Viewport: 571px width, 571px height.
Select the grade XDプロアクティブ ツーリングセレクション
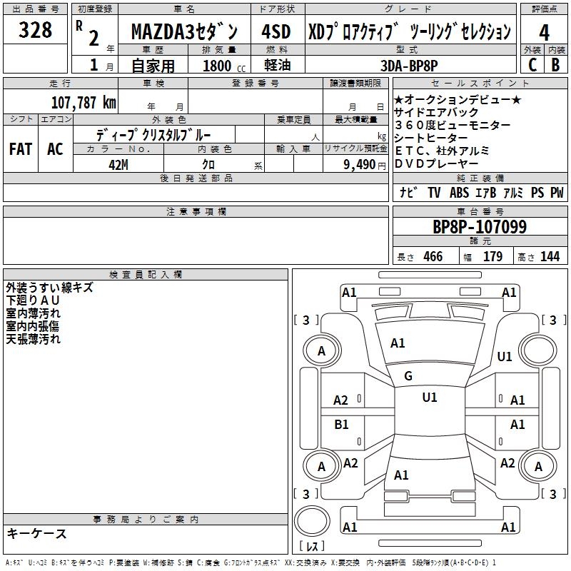410,31
